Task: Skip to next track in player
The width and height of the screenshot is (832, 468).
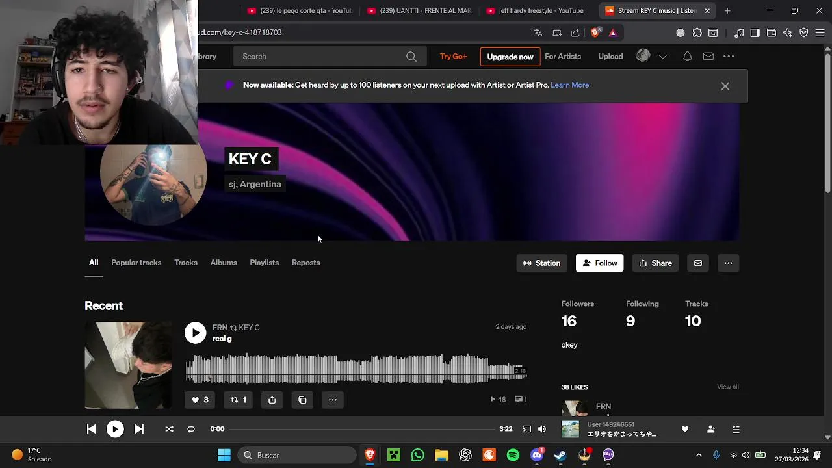Action: point(138,429)
